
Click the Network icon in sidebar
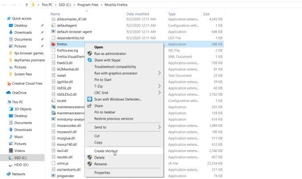click(x=9, y=174)
